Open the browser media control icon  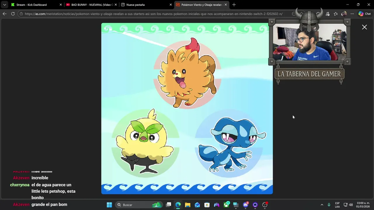327,14
